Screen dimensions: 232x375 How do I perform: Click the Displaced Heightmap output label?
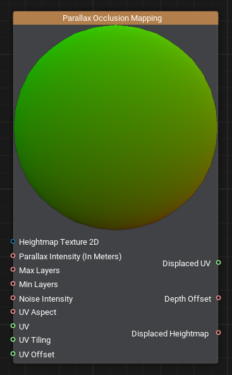[x=170, y=334]
